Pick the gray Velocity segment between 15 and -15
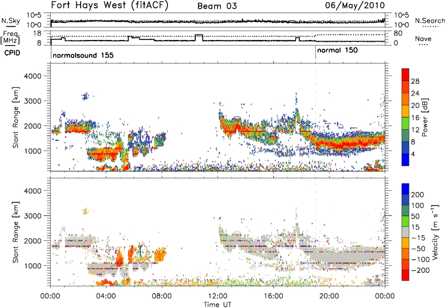The height and width of the screenshot is (308, 445). pyautogui.click(x=406, y=232)
